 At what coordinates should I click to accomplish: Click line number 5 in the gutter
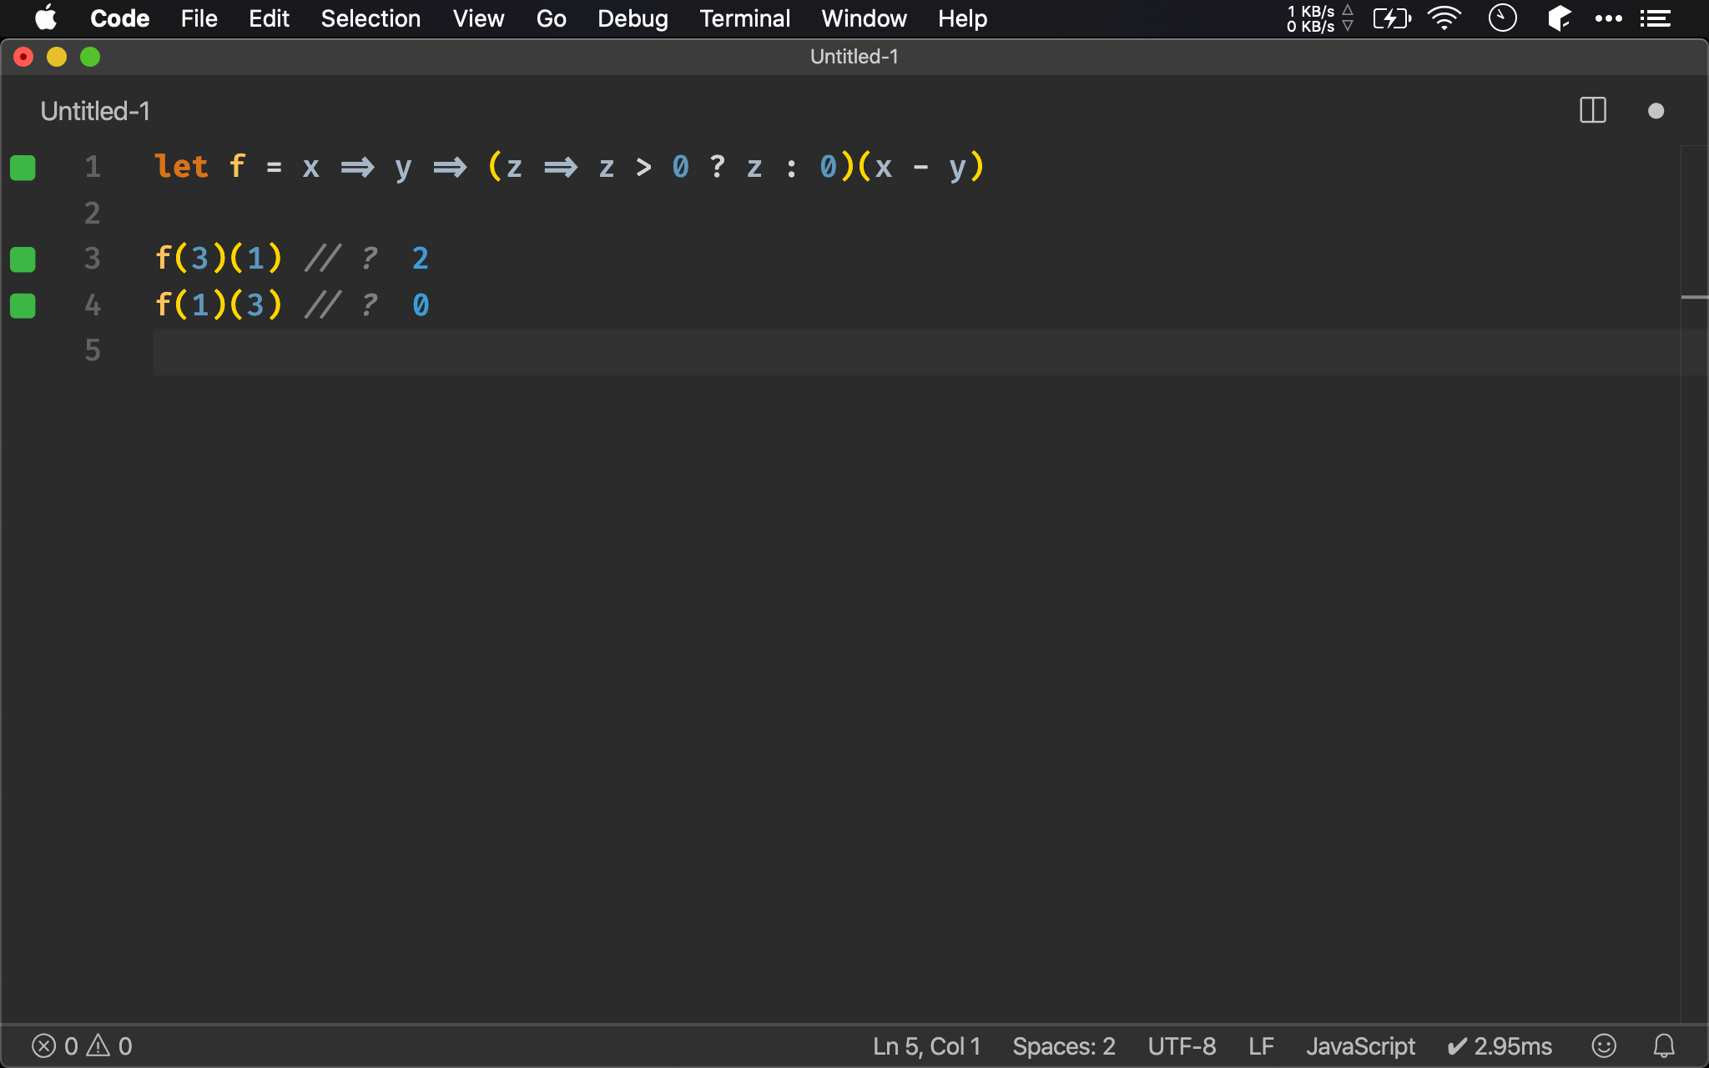pos(93,350)
